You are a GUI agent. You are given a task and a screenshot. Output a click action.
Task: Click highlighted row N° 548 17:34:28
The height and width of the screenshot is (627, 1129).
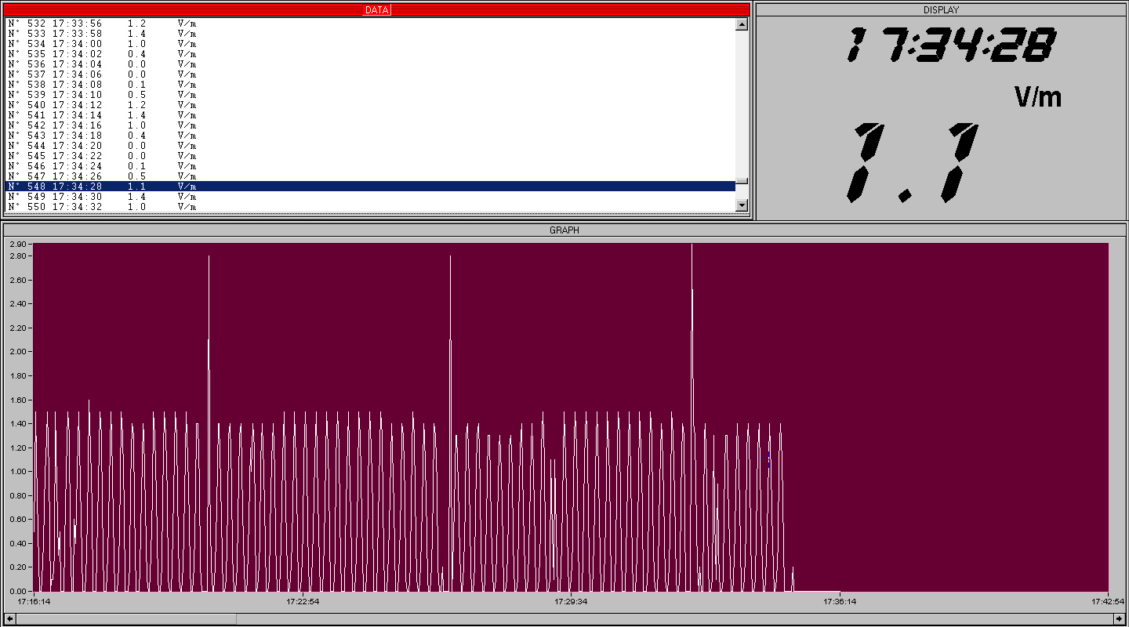tap(370, 187)
